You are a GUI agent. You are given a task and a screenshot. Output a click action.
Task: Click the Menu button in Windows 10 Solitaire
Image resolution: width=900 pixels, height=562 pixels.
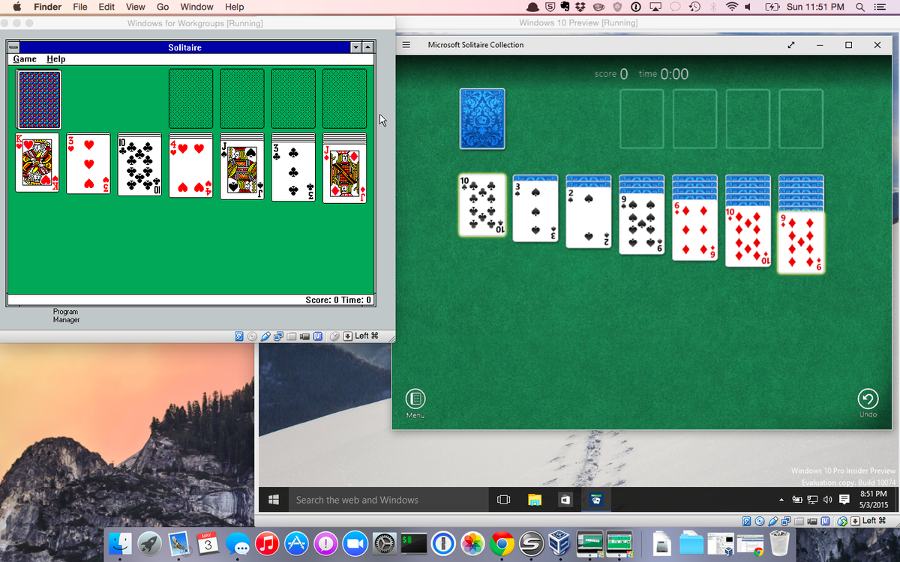(x=415, y=403)
